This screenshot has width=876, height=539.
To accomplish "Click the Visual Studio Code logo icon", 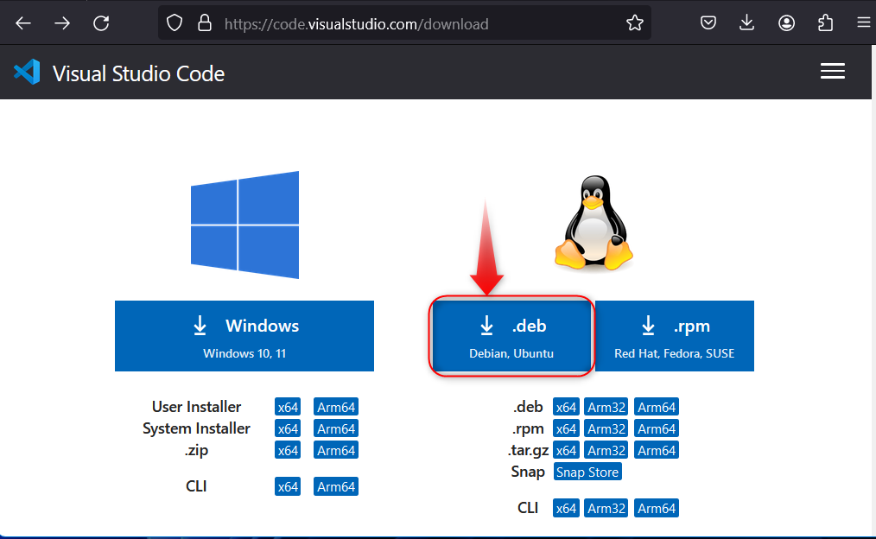I will (27, 73).
